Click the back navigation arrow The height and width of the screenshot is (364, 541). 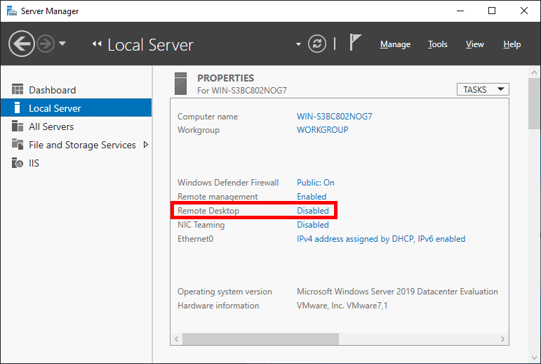pos(22,44)
